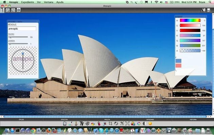Screen dimensions: 214x135
Task: Open the Expediente menu
Action: (28, 2)
